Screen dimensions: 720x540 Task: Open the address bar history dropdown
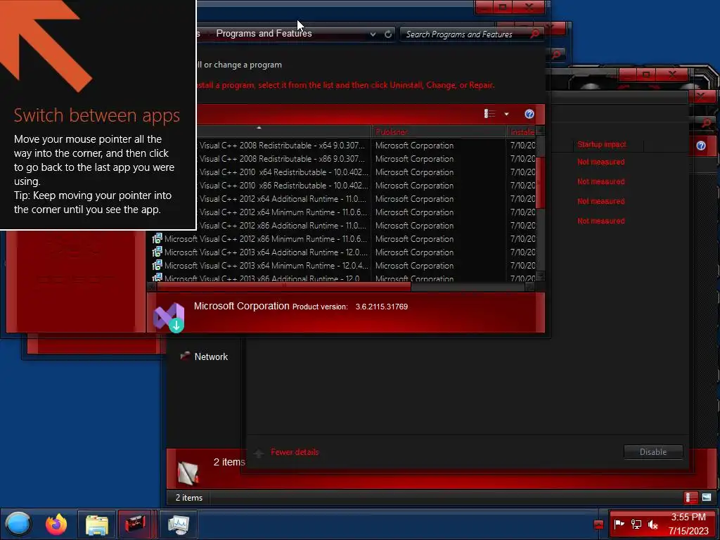point(373,34)
